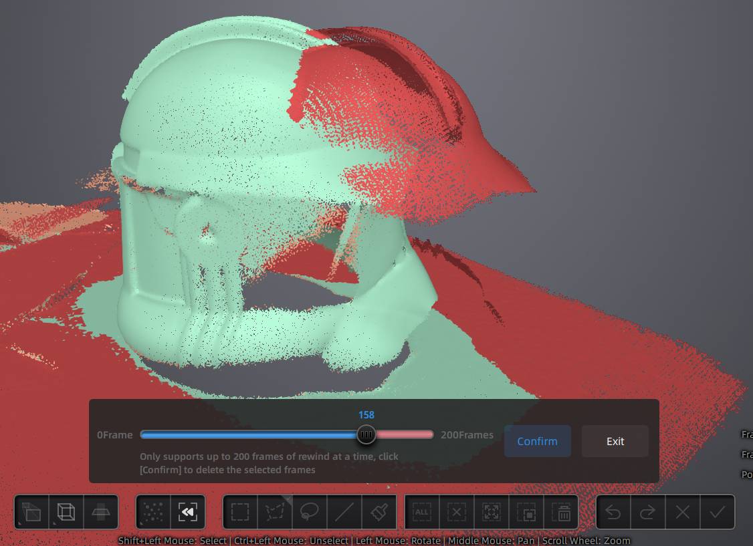Click the frame rewind slider handle

coord(366,434)
